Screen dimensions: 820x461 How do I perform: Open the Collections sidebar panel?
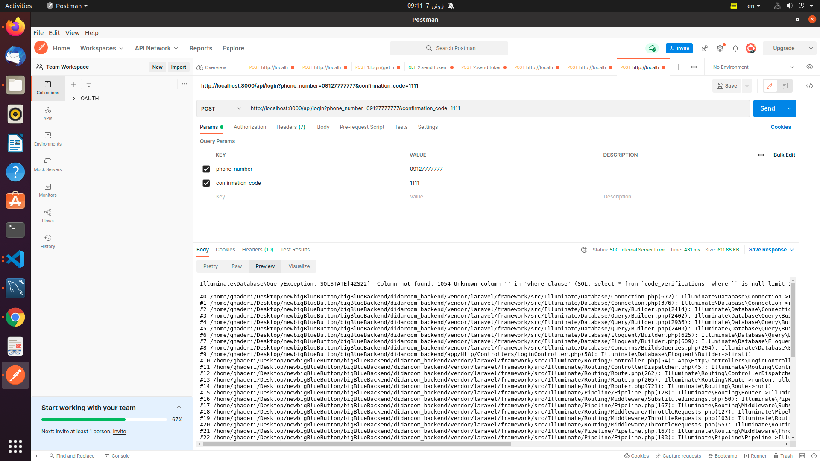48,88
